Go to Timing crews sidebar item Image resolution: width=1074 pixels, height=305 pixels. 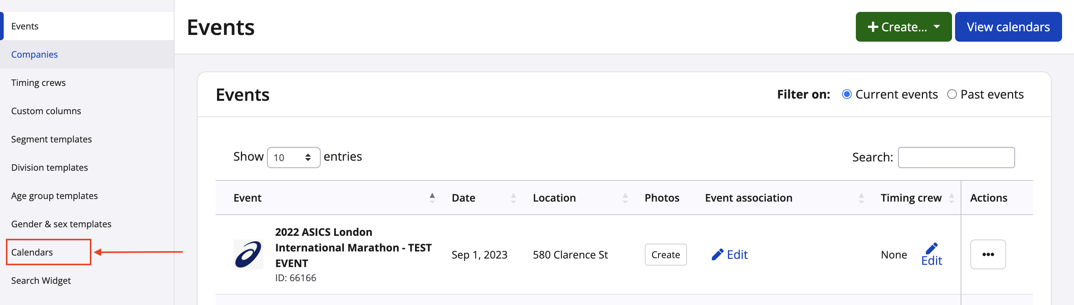click(x=38, y=83)
